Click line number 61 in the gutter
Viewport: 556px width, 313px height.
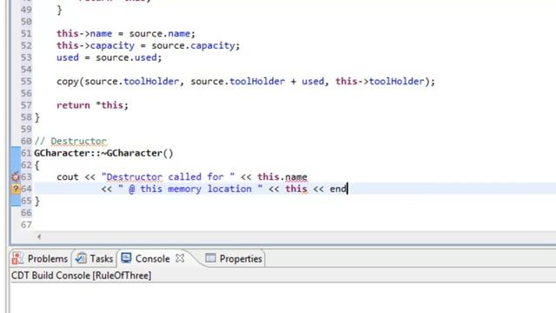26,153
